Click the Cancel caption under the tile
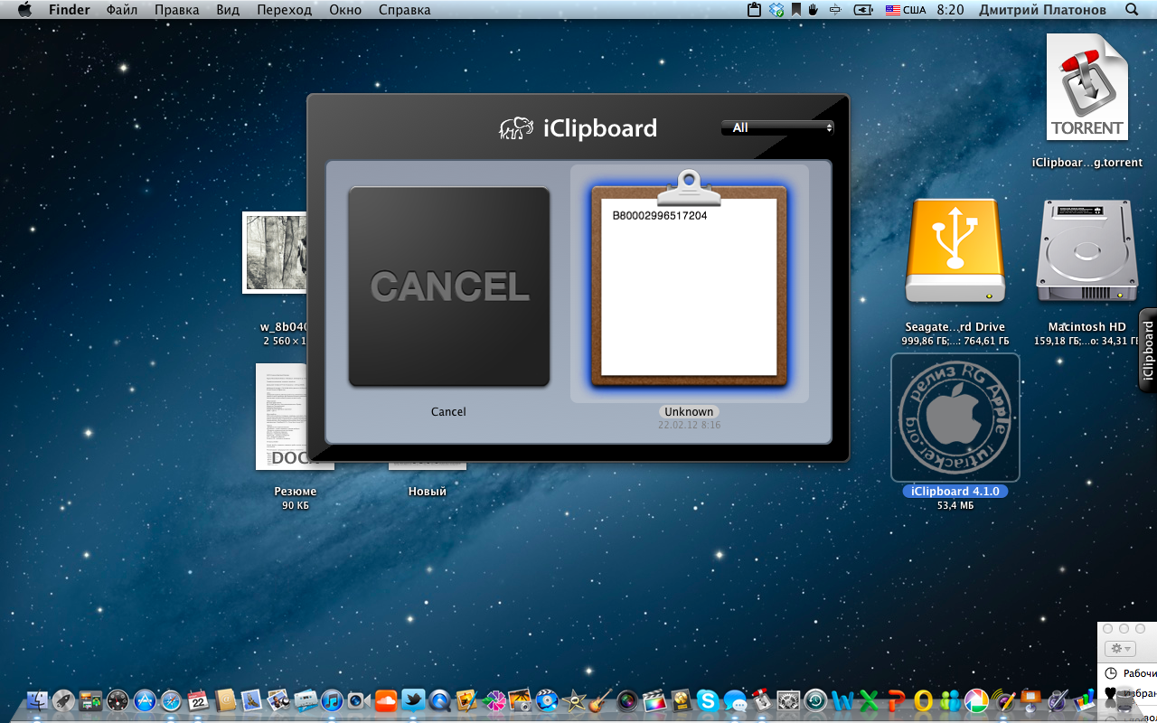This screenshot has height=723, width=1157. point(448,411)
